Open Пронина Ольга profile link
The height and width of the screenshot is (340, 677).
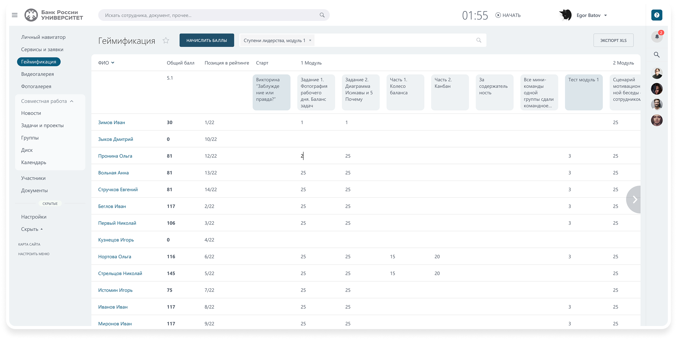click(x=115, y=156)
